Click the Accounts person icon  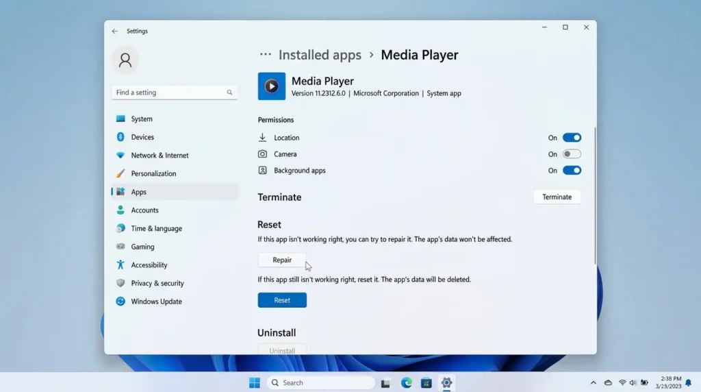[x=120, y=210]
